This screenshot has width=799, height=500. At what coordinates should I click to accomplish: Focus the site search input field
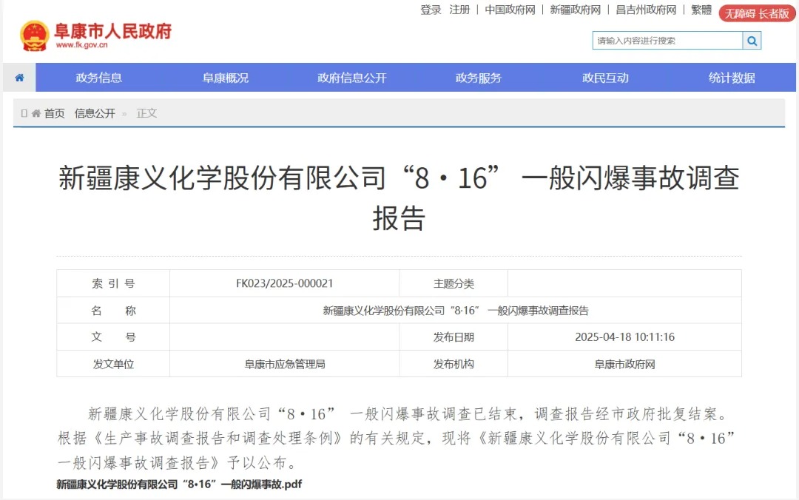coord(667,41)
